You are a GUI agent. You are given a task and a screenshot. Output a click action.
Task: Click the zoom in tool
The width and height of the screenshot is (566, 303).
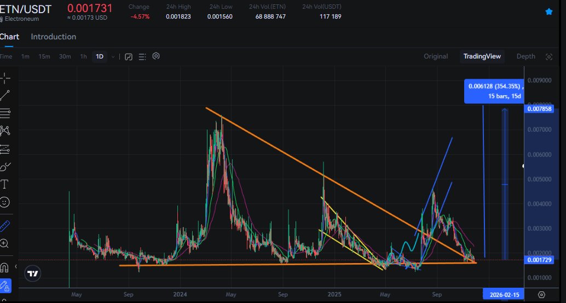4,243
